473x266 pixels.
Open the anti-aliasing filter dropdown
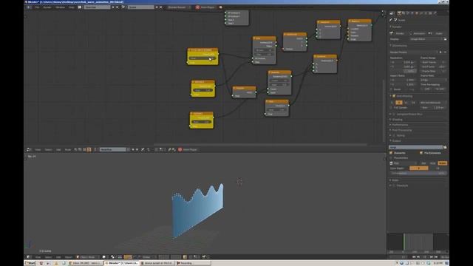433,103
